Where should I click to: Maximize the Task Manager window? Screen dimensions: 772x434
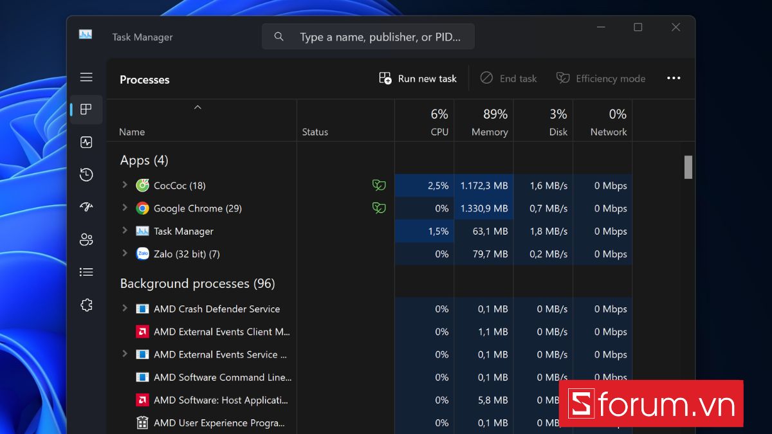(x=638, y=27)
